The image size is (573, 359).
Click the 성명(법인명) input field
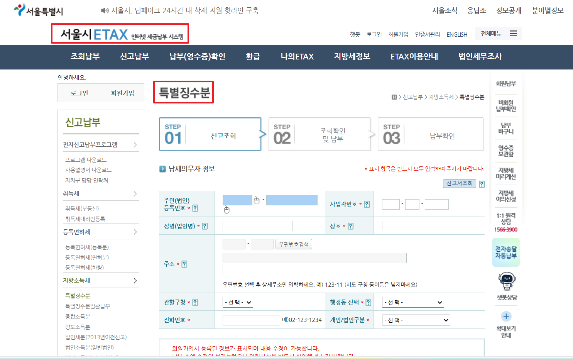[257, 226]
